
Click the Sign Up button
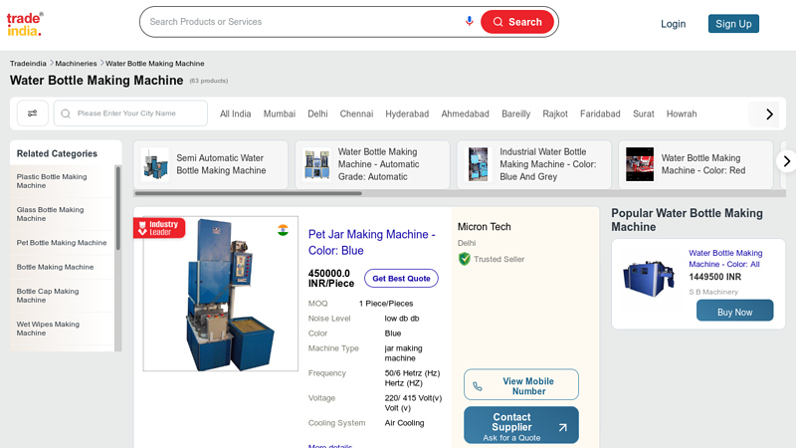click(733, 24)
